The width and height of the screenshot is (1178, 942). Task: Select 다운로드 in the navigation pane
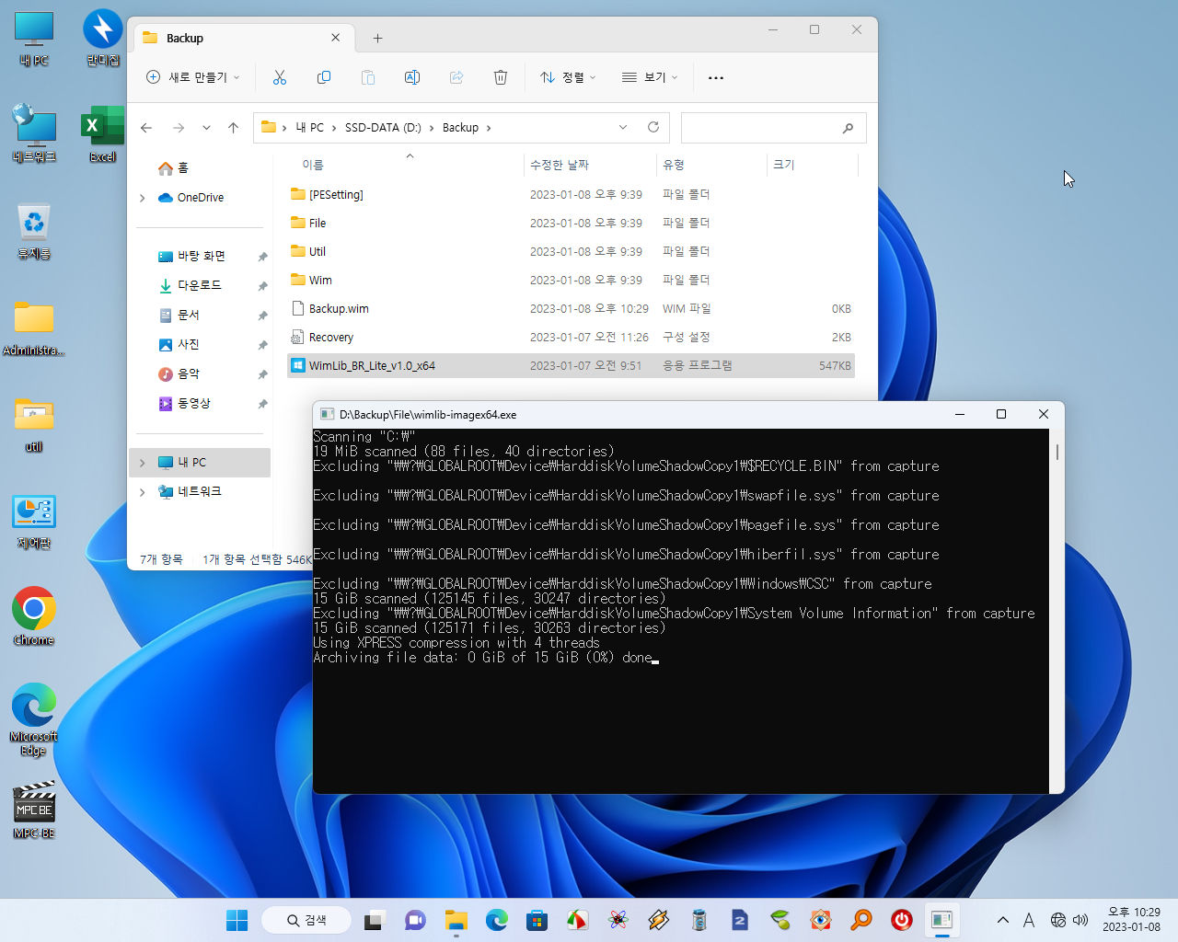202,285
